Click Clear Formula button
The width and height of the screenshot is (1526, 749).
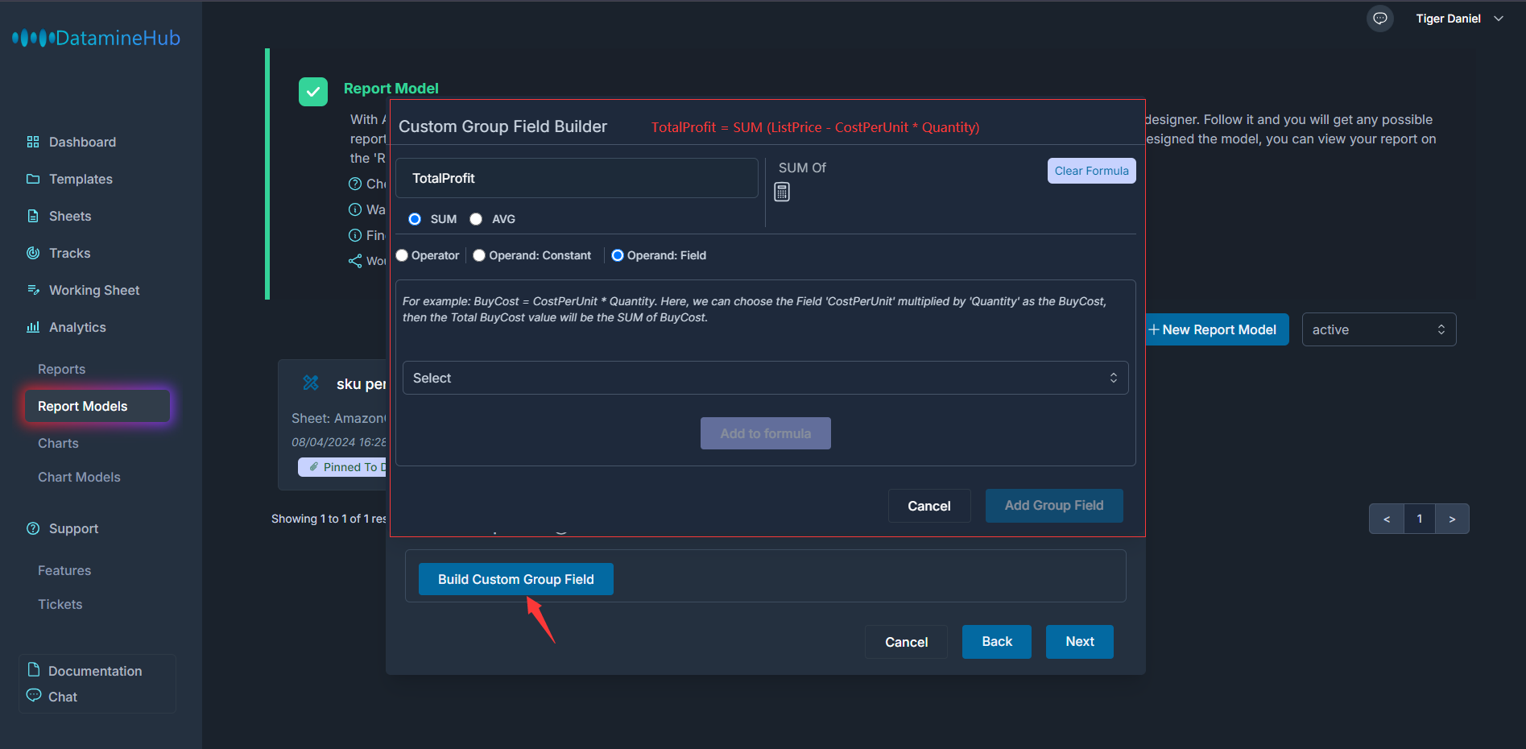tap(1091, 171)
